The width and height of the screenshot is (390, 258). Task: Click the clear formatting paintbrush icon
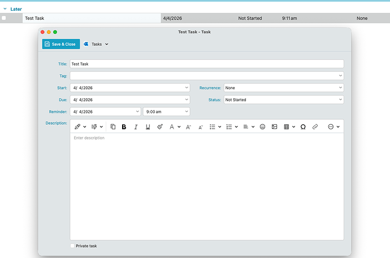[160, 127]
